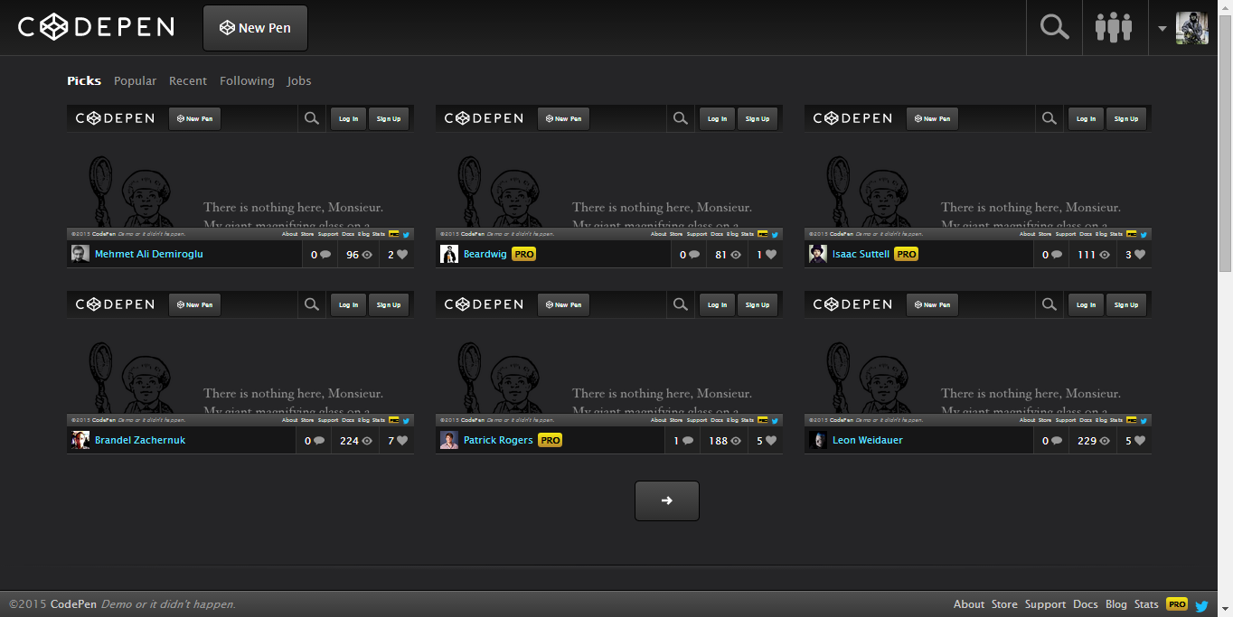
Task: Open the Blog footer link
Action: (1116, 604)
